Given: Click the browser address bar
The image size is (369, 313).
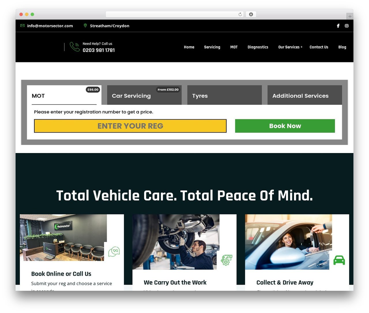Looking at the screenshot, I should pos(175,14).
